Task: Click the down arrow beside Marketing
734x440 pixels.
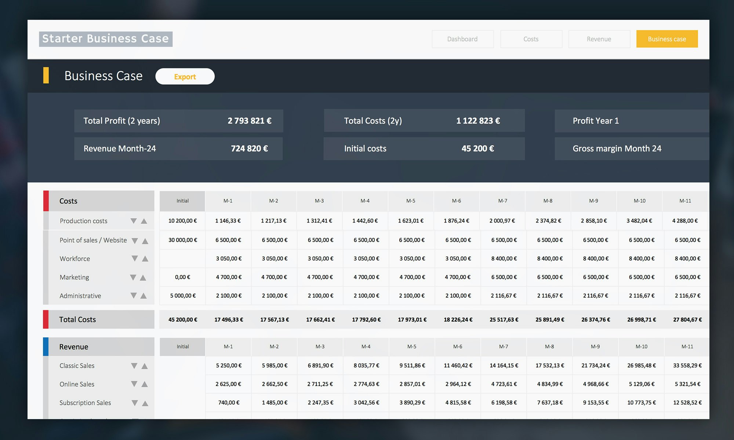Action: (x=134, y=277)
